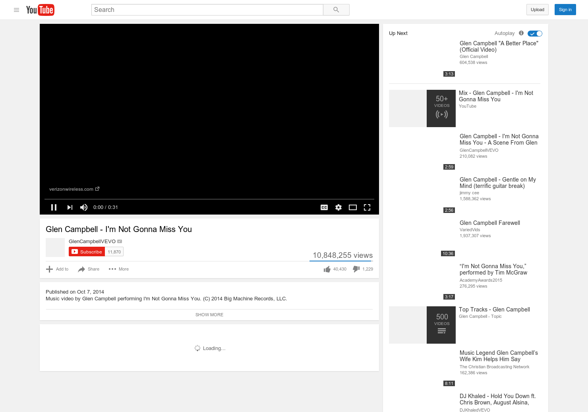Open 'Gentle on My Mind' video
Image resolution: width=588 pixels, height=412 pixels.
coord(498,183)
